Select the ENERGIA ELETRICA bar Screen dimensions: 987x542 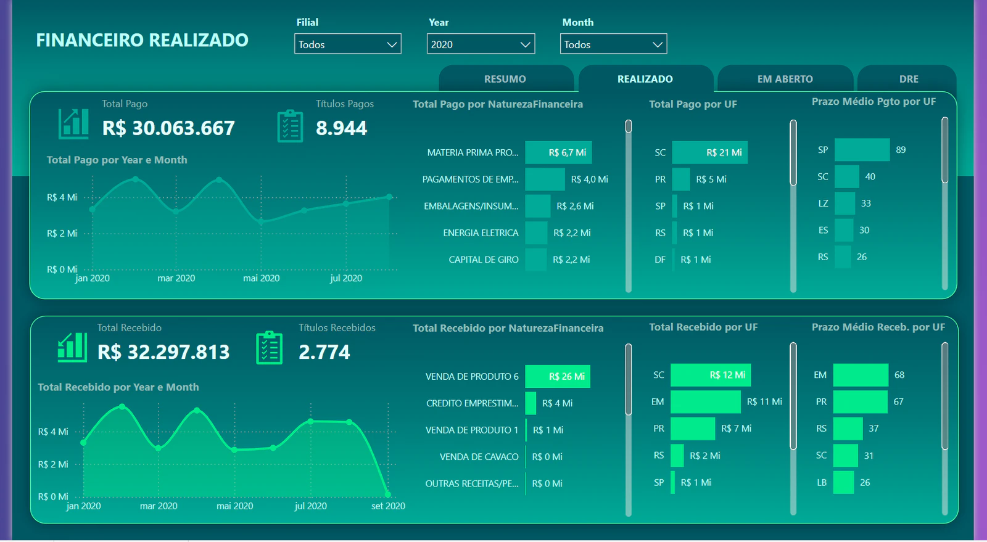click(537, 233)
